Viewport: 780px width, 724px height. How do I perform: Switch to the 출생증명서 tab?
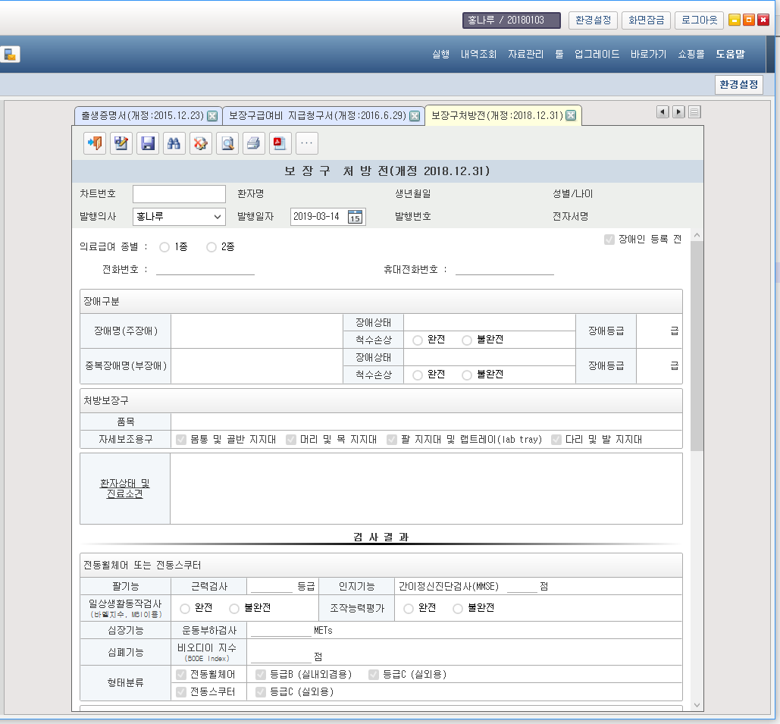140,116
